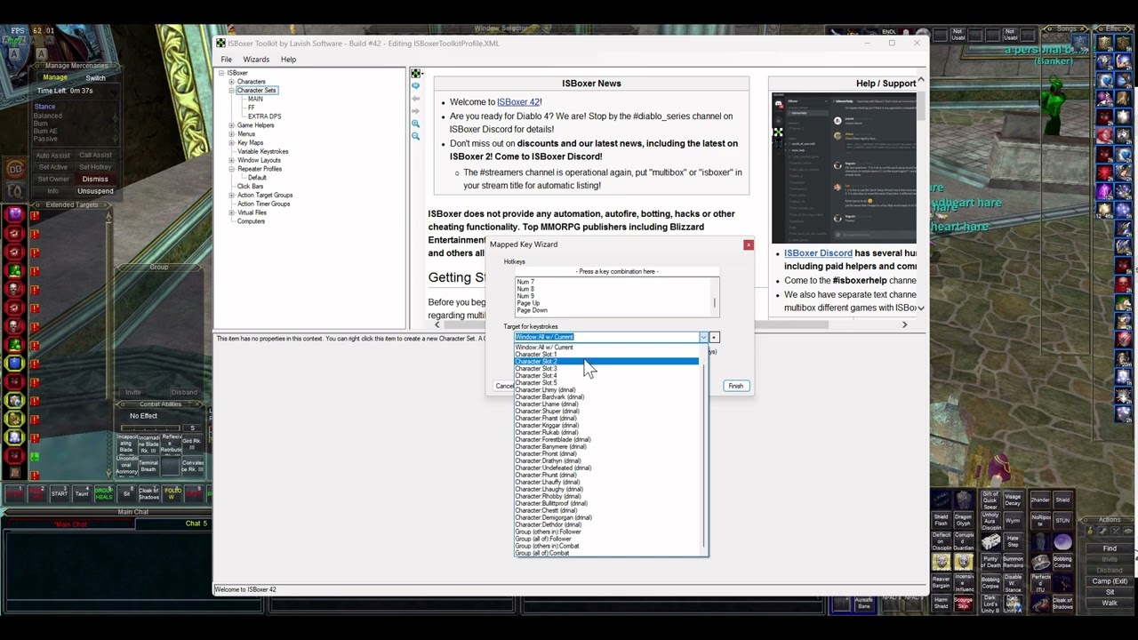Activate the Visage Decay hotbutton

coord(1013,500)
